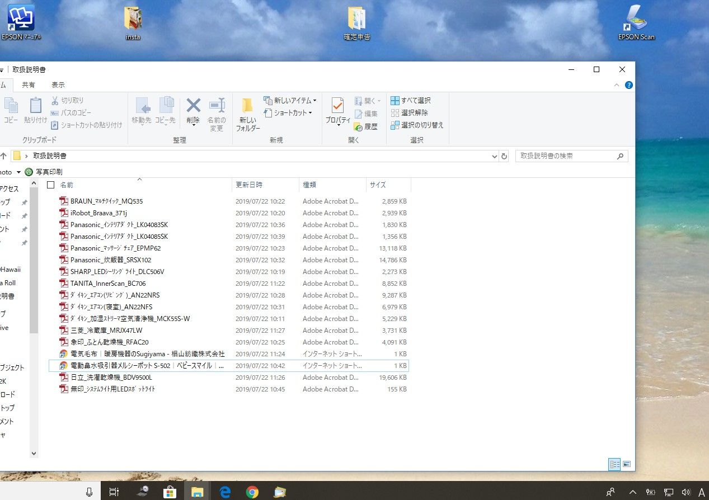Expand the address bar history dropdown arrow

point(494,157)
